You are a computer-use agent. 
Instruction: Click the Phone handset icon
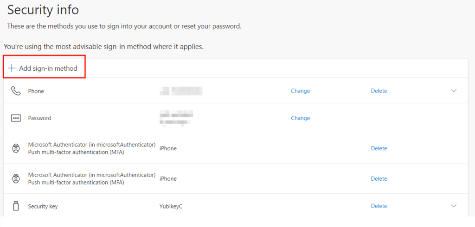click(x=16, y=91)
